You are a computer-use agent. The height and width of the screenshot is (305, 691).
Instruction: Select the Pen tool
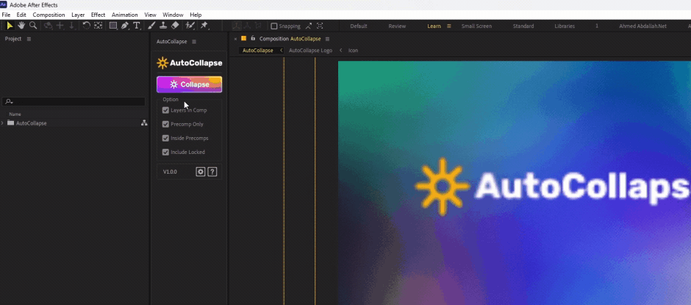(125, 26)
